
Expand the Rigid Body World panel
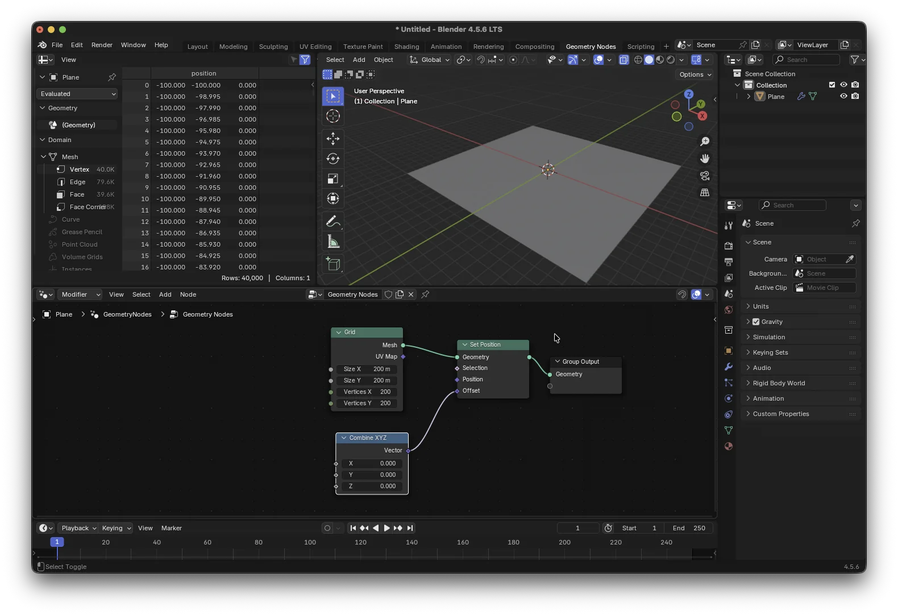point(779,383)
